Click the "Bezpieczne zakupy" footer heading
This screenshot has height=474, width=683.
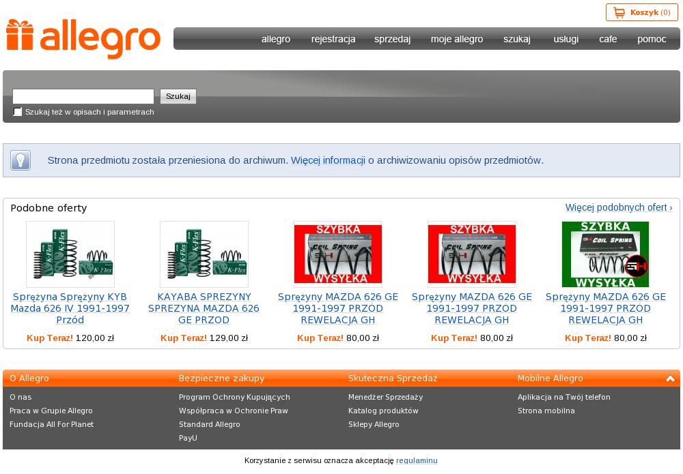(222, 379)
